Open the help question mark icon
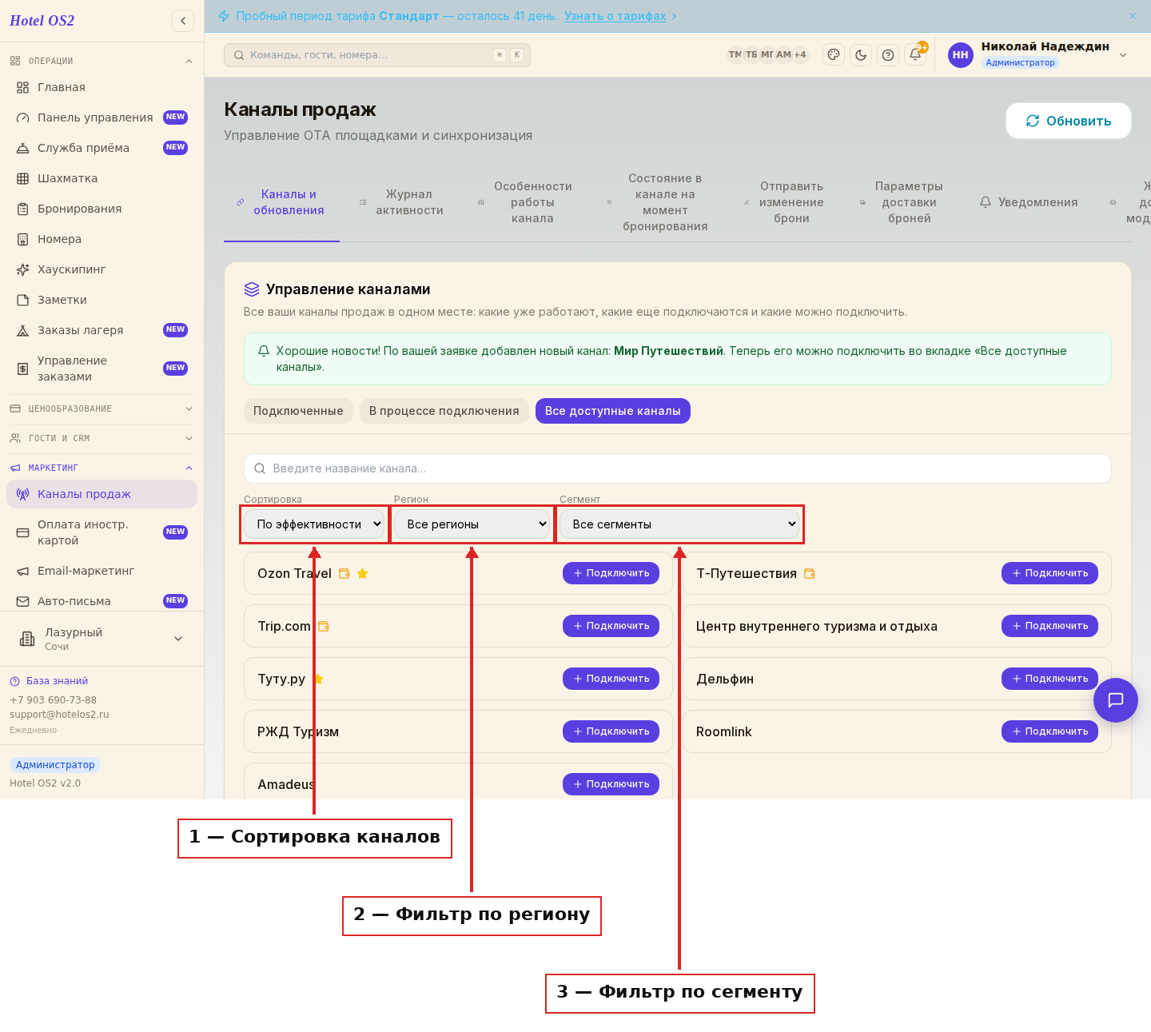This screenshot has height=1032, width=1151. [x=888, y=54]
